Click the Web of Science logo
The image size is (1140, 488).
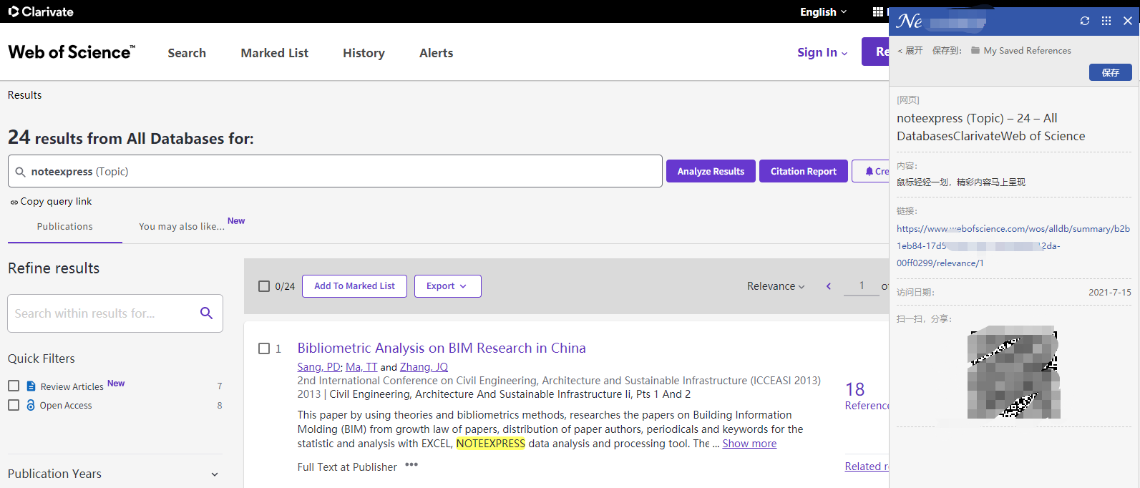pyautogui.click(x=71, y=52)
